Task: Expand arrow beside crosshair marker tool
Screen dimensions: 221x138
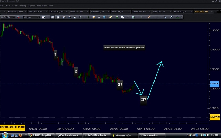Action: click(84, 17)
